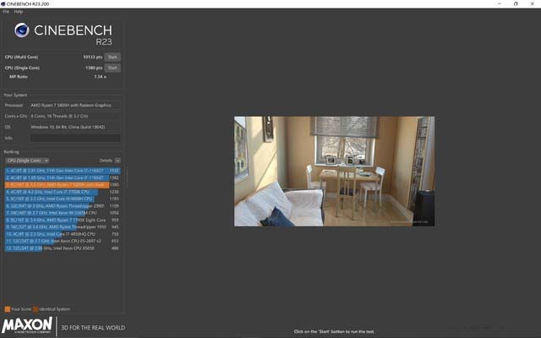The image size is (541, 338).
Task: Click the MAXON logo
Action: click(x=27, y=325)
